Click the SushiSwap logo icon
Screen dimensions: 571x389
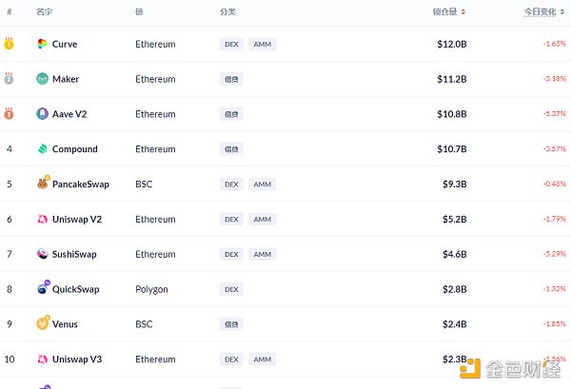coord(43,254)
